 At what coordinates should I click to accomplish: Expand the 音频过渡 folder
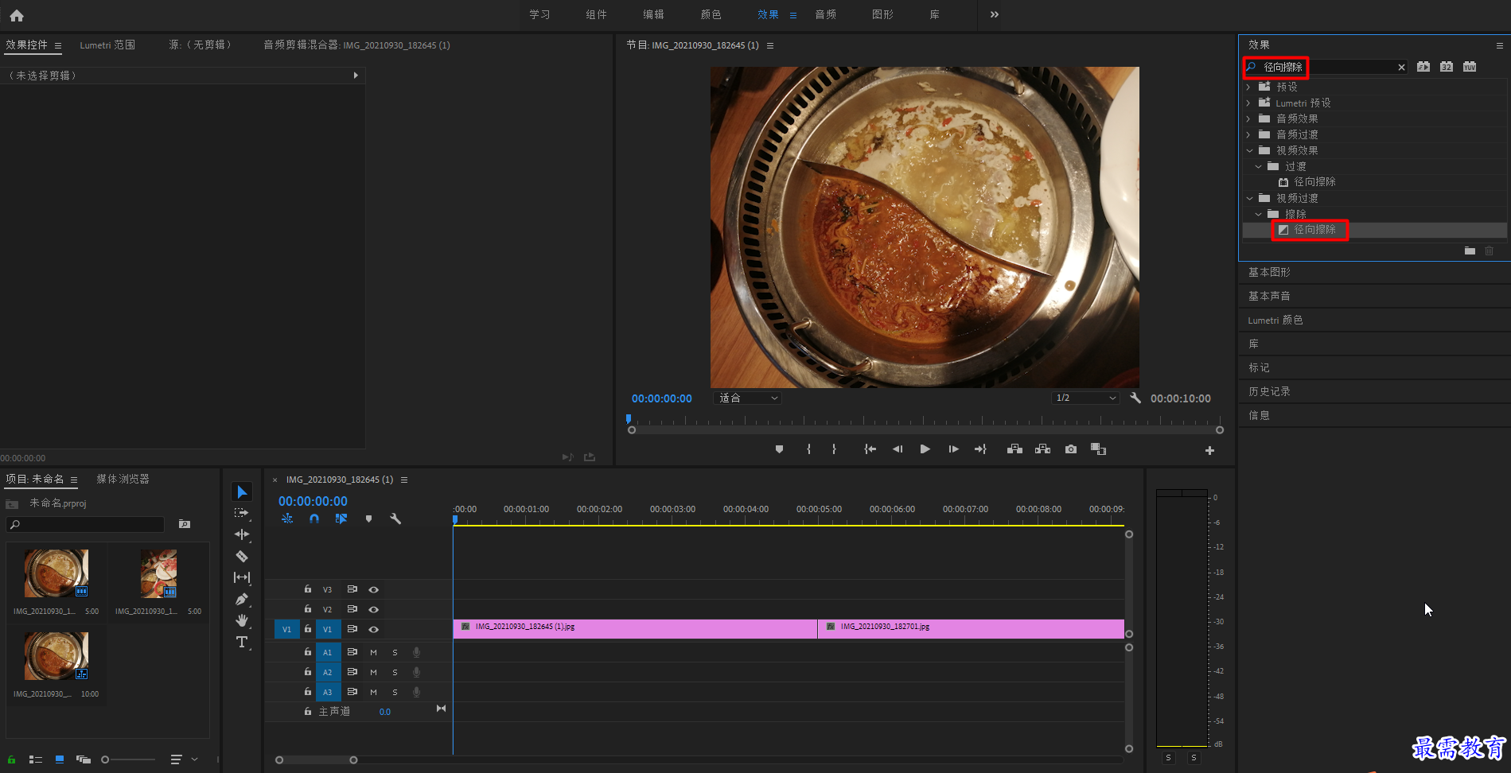[x=1248, y=134]
